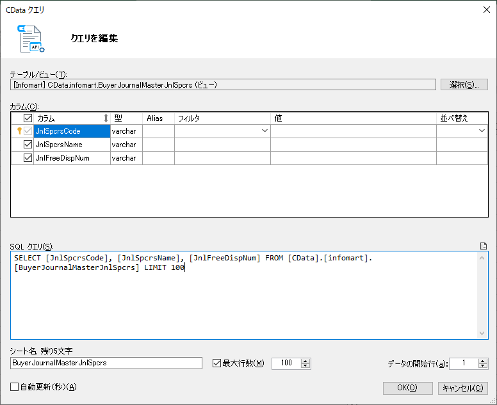Click the シート名 input field
This screenshot has height=405, width=497.
click(x=106, y=363)
